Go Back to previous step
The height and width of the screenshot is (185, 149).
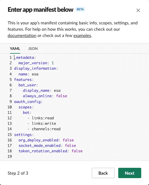point(103,173)
